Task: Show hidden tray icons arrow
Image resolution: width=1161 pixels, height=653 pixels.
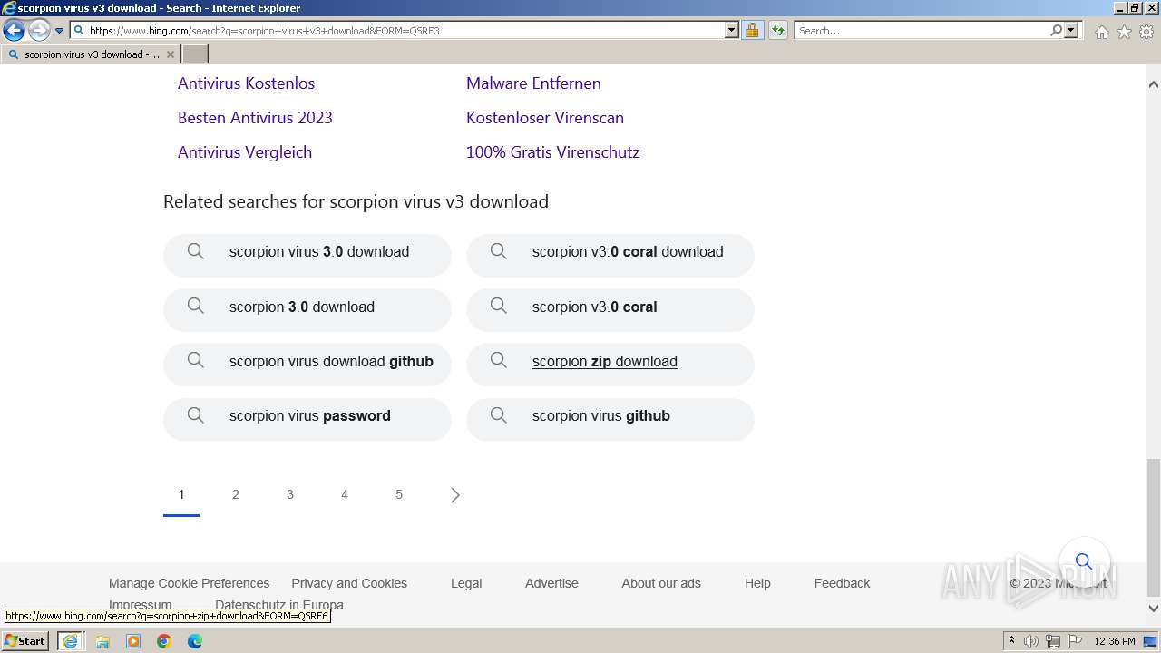Action: pos(1011,641)
